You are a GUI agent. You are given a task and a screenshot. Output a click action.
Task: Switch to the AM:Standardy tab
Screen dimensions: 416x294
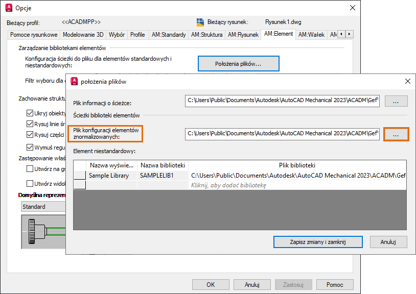coord(169,35)
